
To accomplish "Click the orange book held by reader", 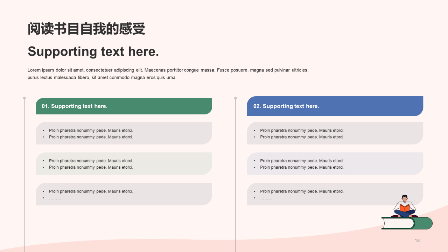I will point(405,208).
